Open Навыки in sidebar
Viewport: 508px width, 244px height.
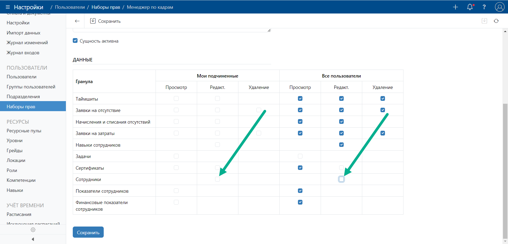click(x=15, y=190)
